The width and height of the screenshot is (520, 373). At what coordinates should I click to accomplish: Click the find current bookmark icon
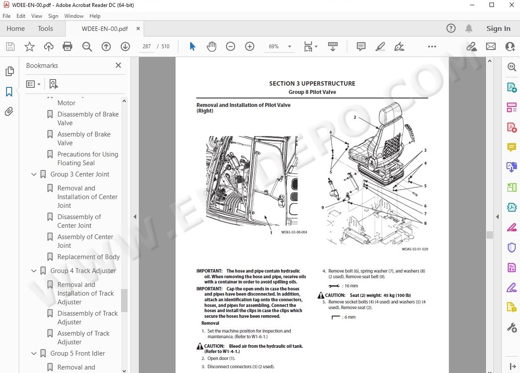(53, 84)
